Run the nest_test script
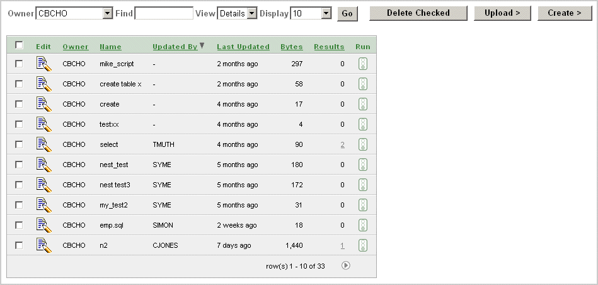Image resolution: width=598 pixels, height=285 pixels. click(363, 165)
